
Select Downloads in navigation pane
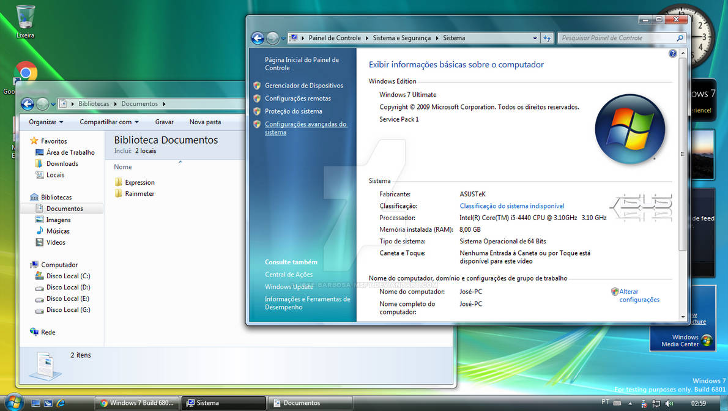[62, 164]
